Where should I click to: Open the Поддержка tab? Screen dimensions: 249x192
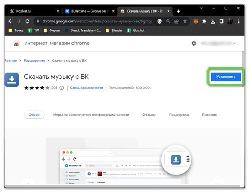click(179, 115)
